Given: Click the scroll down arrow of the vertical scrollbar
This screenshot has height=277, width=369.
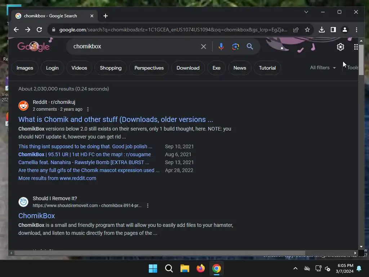Looking at the screenshot, I should [361, 247].
